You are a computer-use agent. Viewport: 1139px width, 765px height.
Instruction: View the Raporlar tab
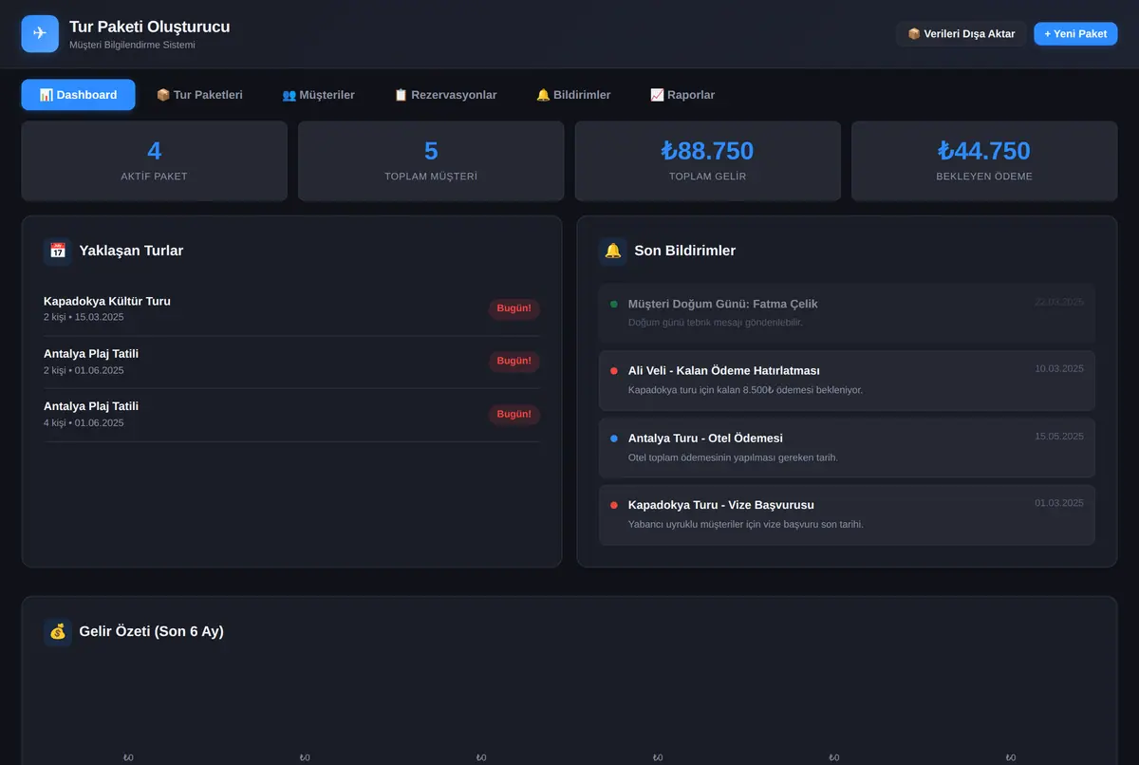682,95
